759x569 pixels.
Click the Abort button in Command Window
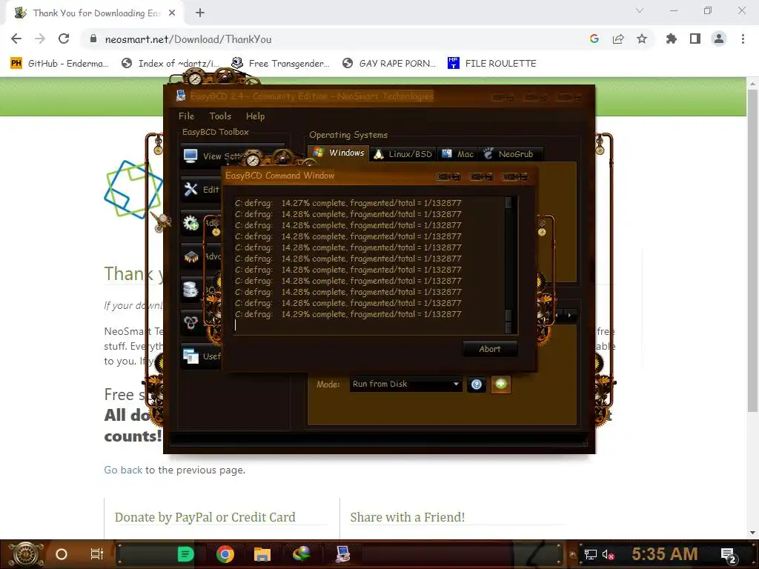[x=490, y=349]
